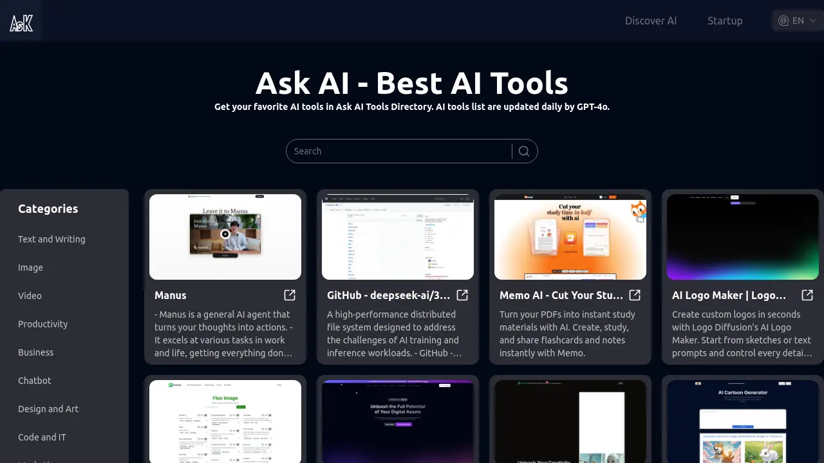Open the Startup menu item

tap(725, 21)
